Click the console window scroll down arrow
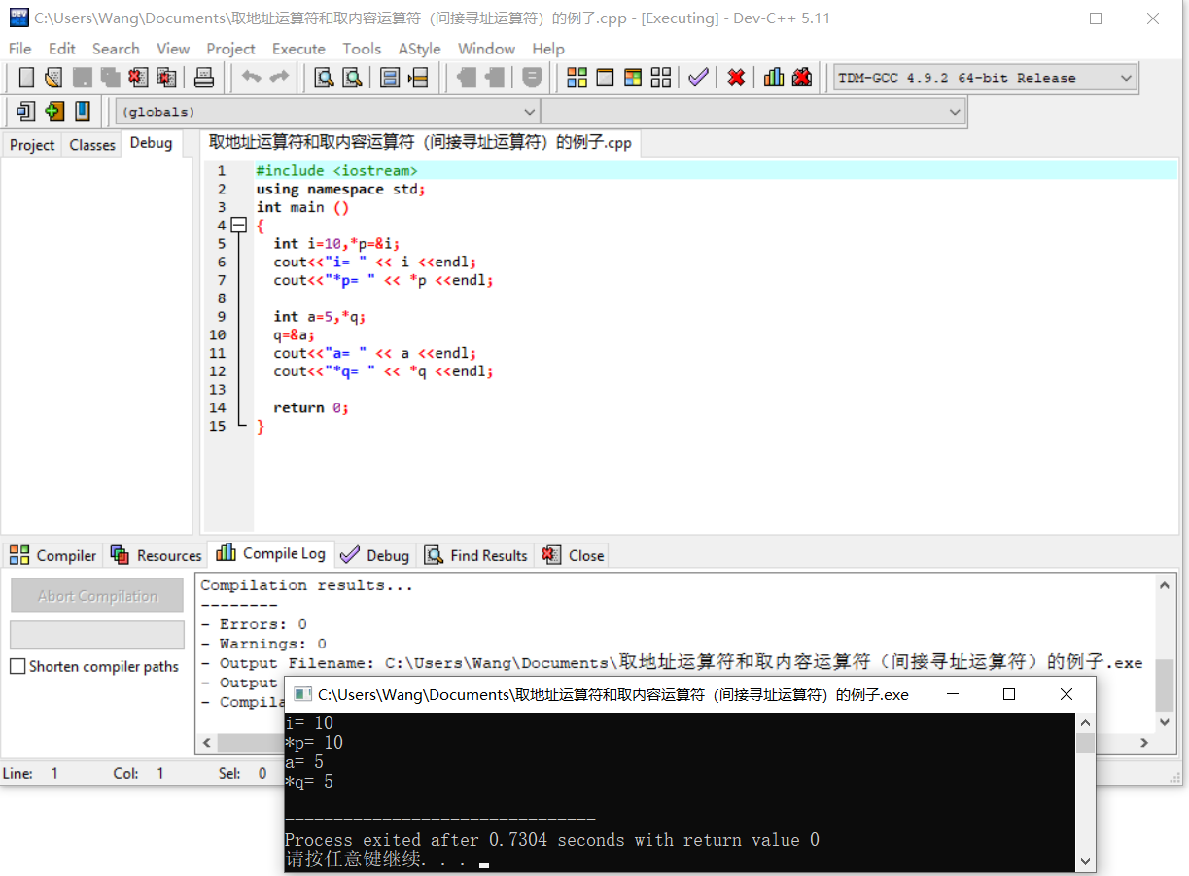Image resolution: width=1189 pixels, height=876 pixels. [x=1085, y=861]
